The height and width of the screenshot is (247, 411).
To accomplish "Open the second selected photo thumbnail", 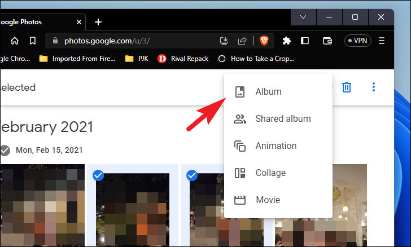I will (x=133, y=210).
